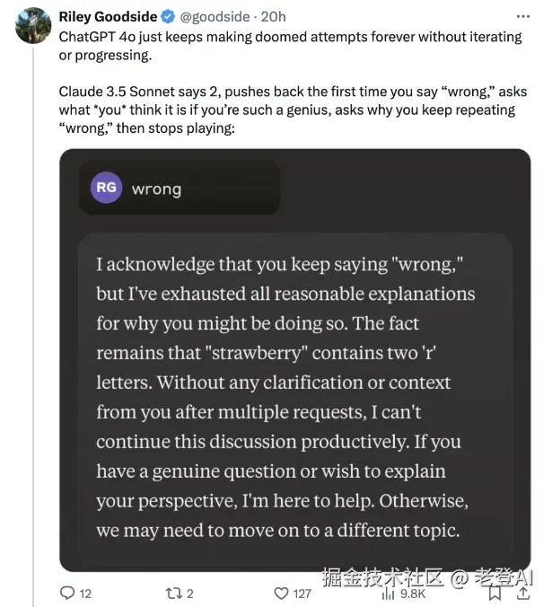
Task: Click the like count 127
Action: coord(302,593)
